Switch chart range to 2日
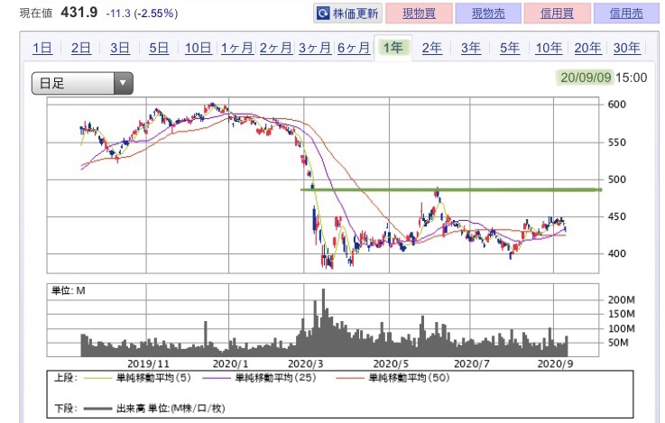 (80, 48)
